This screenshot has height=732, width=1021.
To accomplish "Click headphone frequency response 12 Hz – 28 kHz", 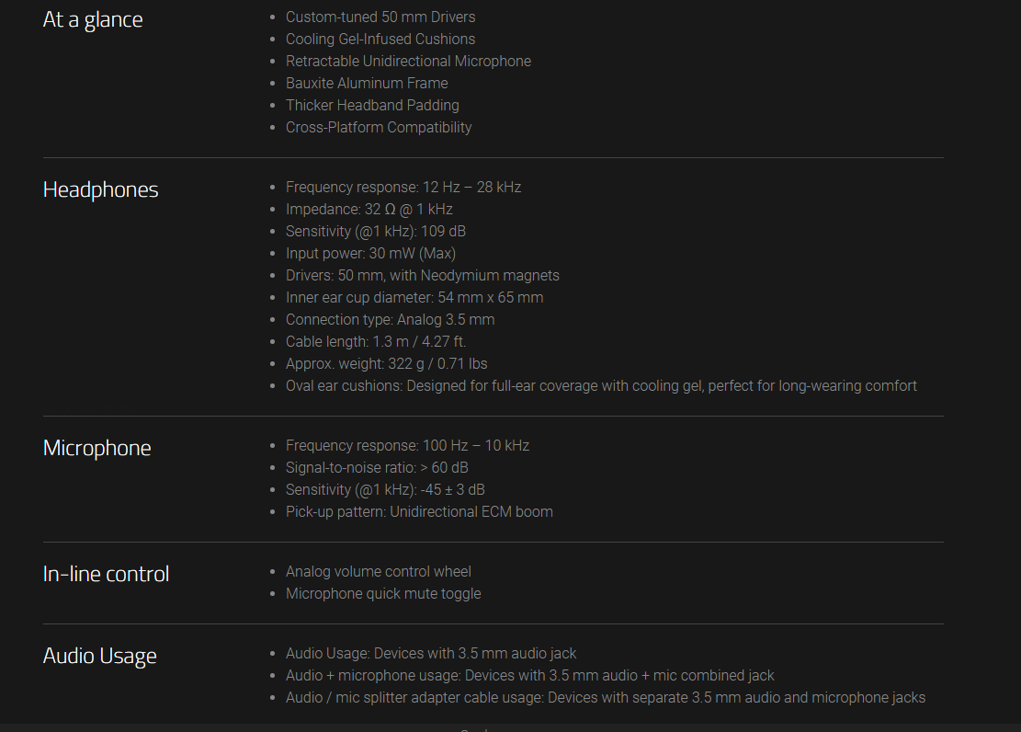I will [x=403, y=188].
